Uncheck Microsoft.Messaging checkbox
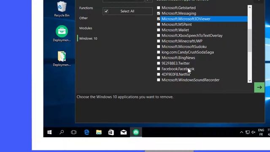 (159, 13)
